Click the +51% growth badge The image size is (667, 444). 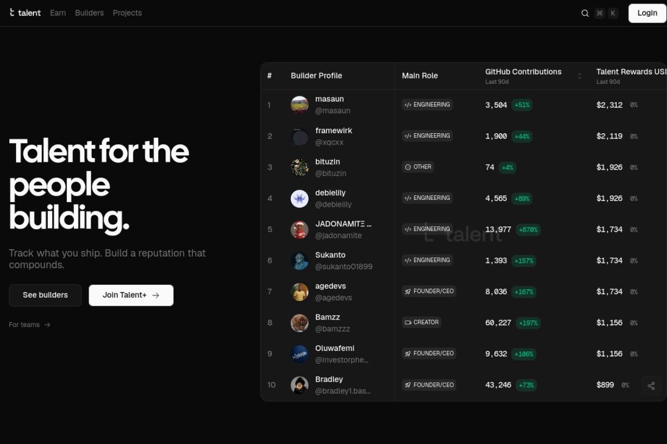pos(522,105)
